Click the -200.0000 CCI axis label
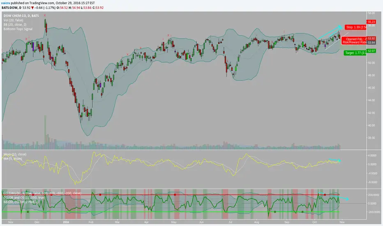383x226 pixels. tap(373, 212)
